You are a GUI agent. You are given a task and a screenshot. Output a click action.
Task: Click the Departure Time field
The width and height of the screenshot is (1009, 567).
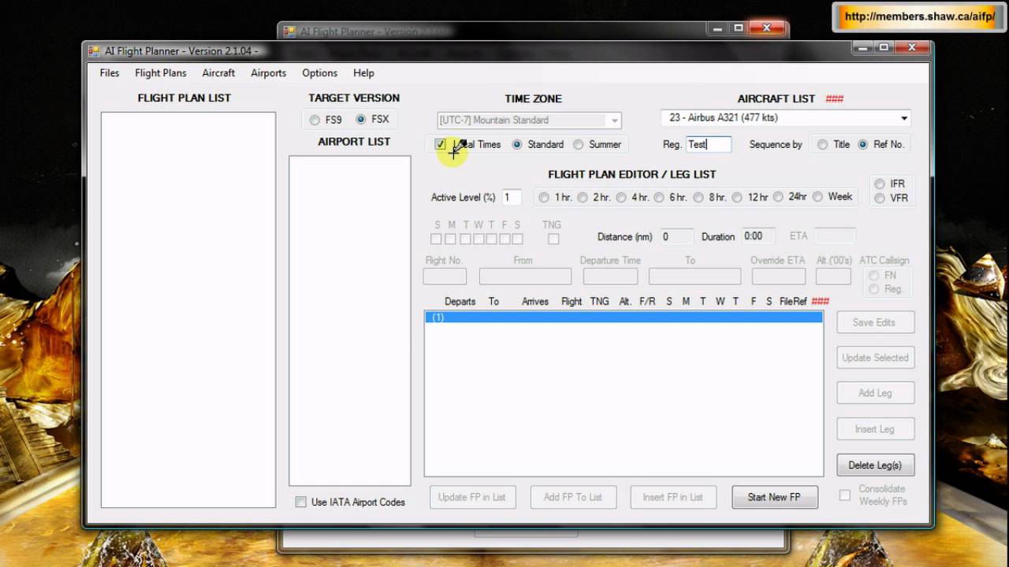(610, 276)
